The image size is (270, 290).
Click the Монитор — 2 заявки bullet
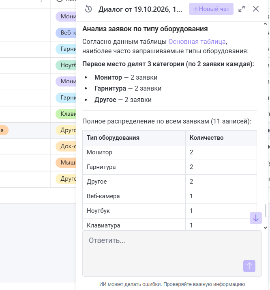click(x=126, y=77)
